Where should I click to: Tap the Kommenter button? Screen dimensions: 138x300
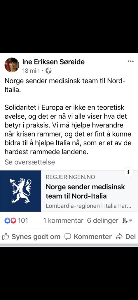tap(88, 237)
